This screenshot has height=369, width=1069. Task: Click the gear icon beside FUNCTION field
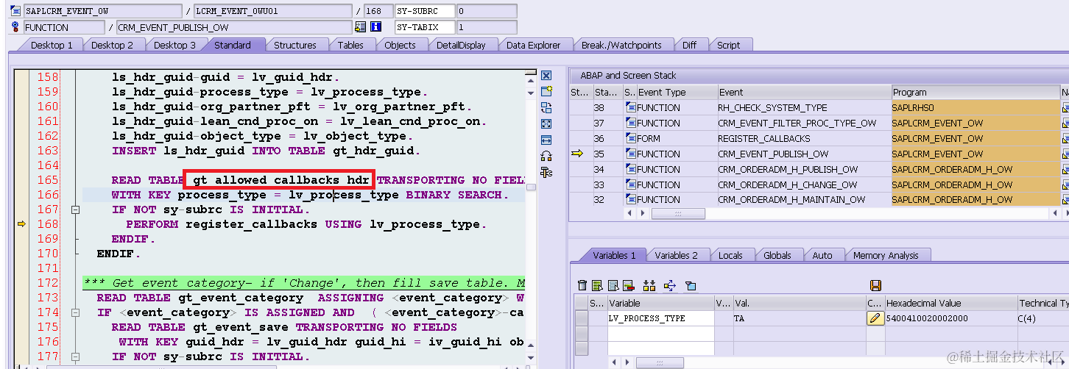[15, 27]
